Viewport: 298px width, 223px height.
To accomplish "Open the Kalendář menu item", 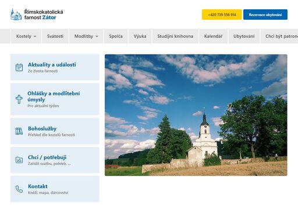I will pyautogui.click(x=213, y=36).
